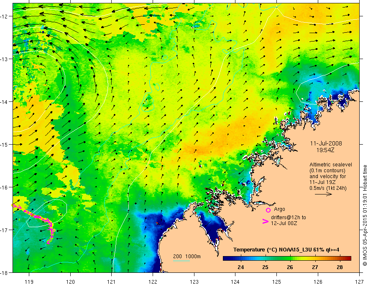The width and height of the screenshot is (368, 285).
Task: Click the magenta drifters arrowhead legend symbol
Action: click(x=266, y=221)
